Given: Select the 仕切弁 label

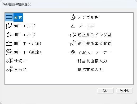Looking at the screenshot, I should (x=20, y=61).
